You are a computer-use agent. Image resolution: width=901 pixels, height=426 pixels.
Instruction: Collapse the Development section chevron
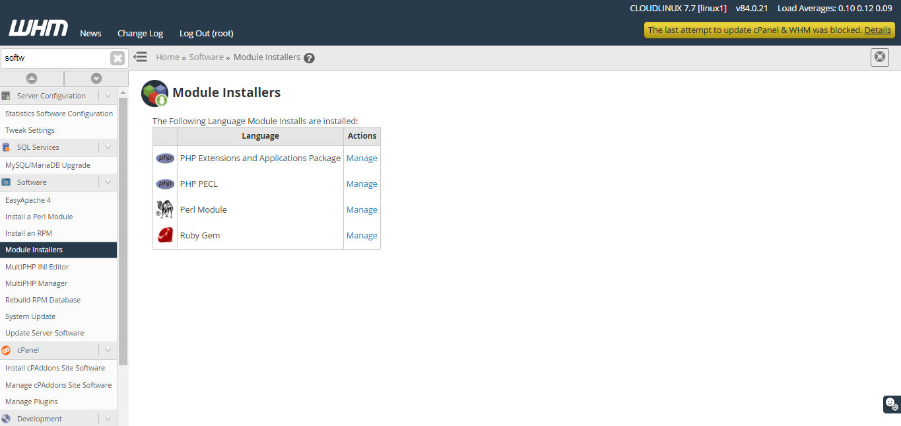108,419
